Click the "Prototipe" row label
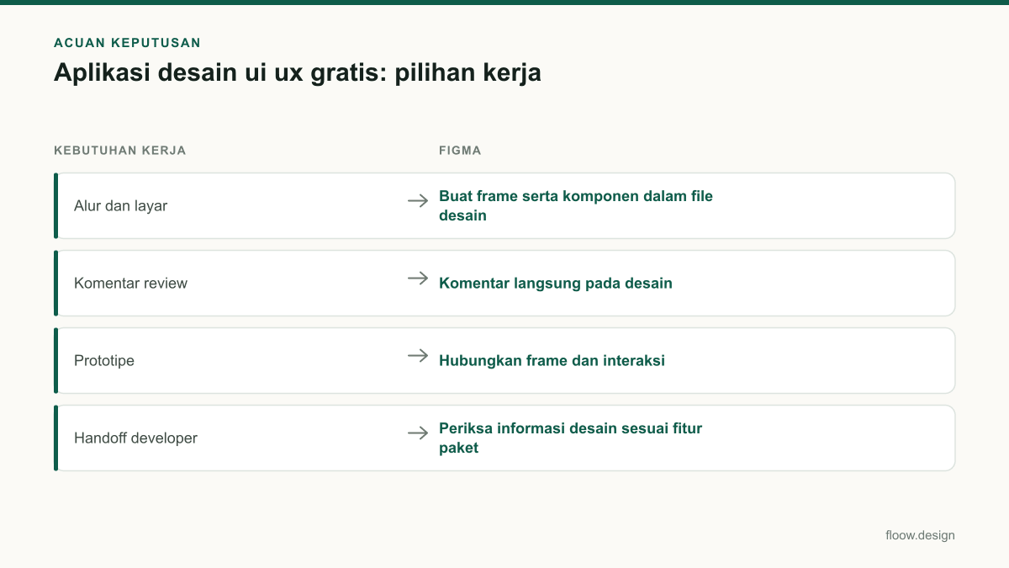 pos(104,361)
